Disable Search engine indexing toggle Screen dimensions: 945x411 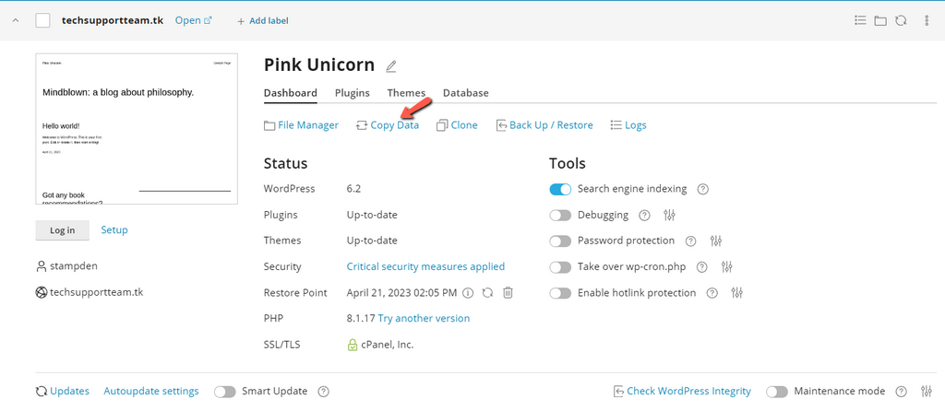click(560, 189)
